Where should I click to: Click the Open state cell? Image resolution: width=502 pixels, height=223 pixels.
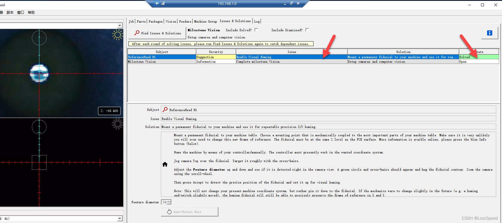(x=479, y=62)
